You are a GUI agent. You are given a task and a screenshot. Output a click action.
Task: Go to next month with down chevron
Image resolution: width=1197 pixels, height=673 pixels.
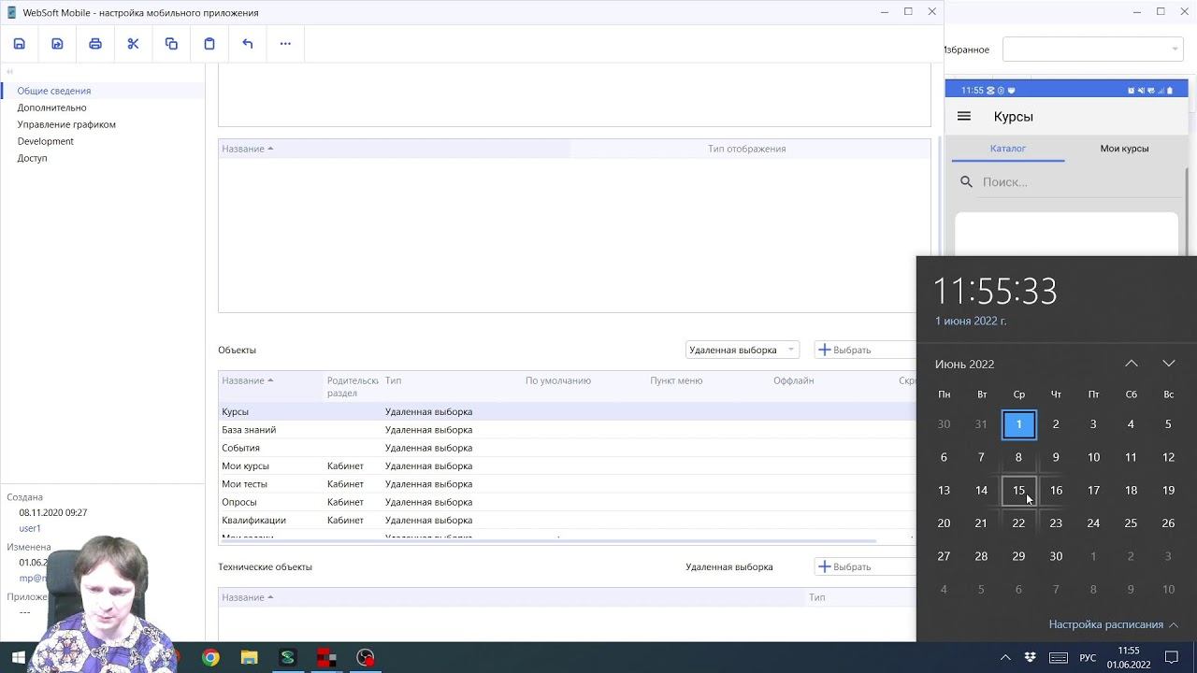point(1169,364)
